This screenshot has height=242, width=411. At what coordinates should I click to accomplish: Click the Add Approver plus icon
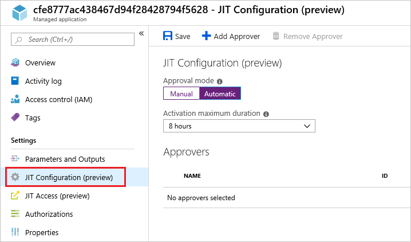[207, 36]
